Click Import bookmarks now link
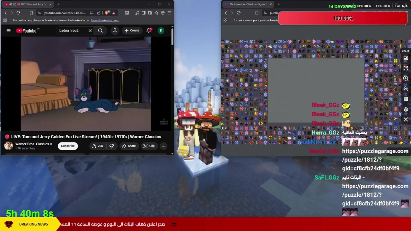 pos(105,20)
